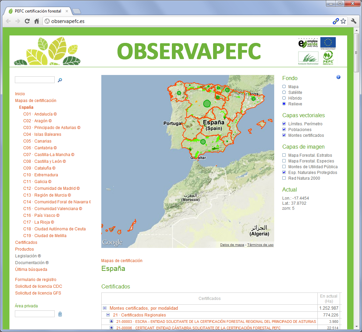Click the search magnifier icon
Screen dimensions: 362x332
[x=60, y=80]
